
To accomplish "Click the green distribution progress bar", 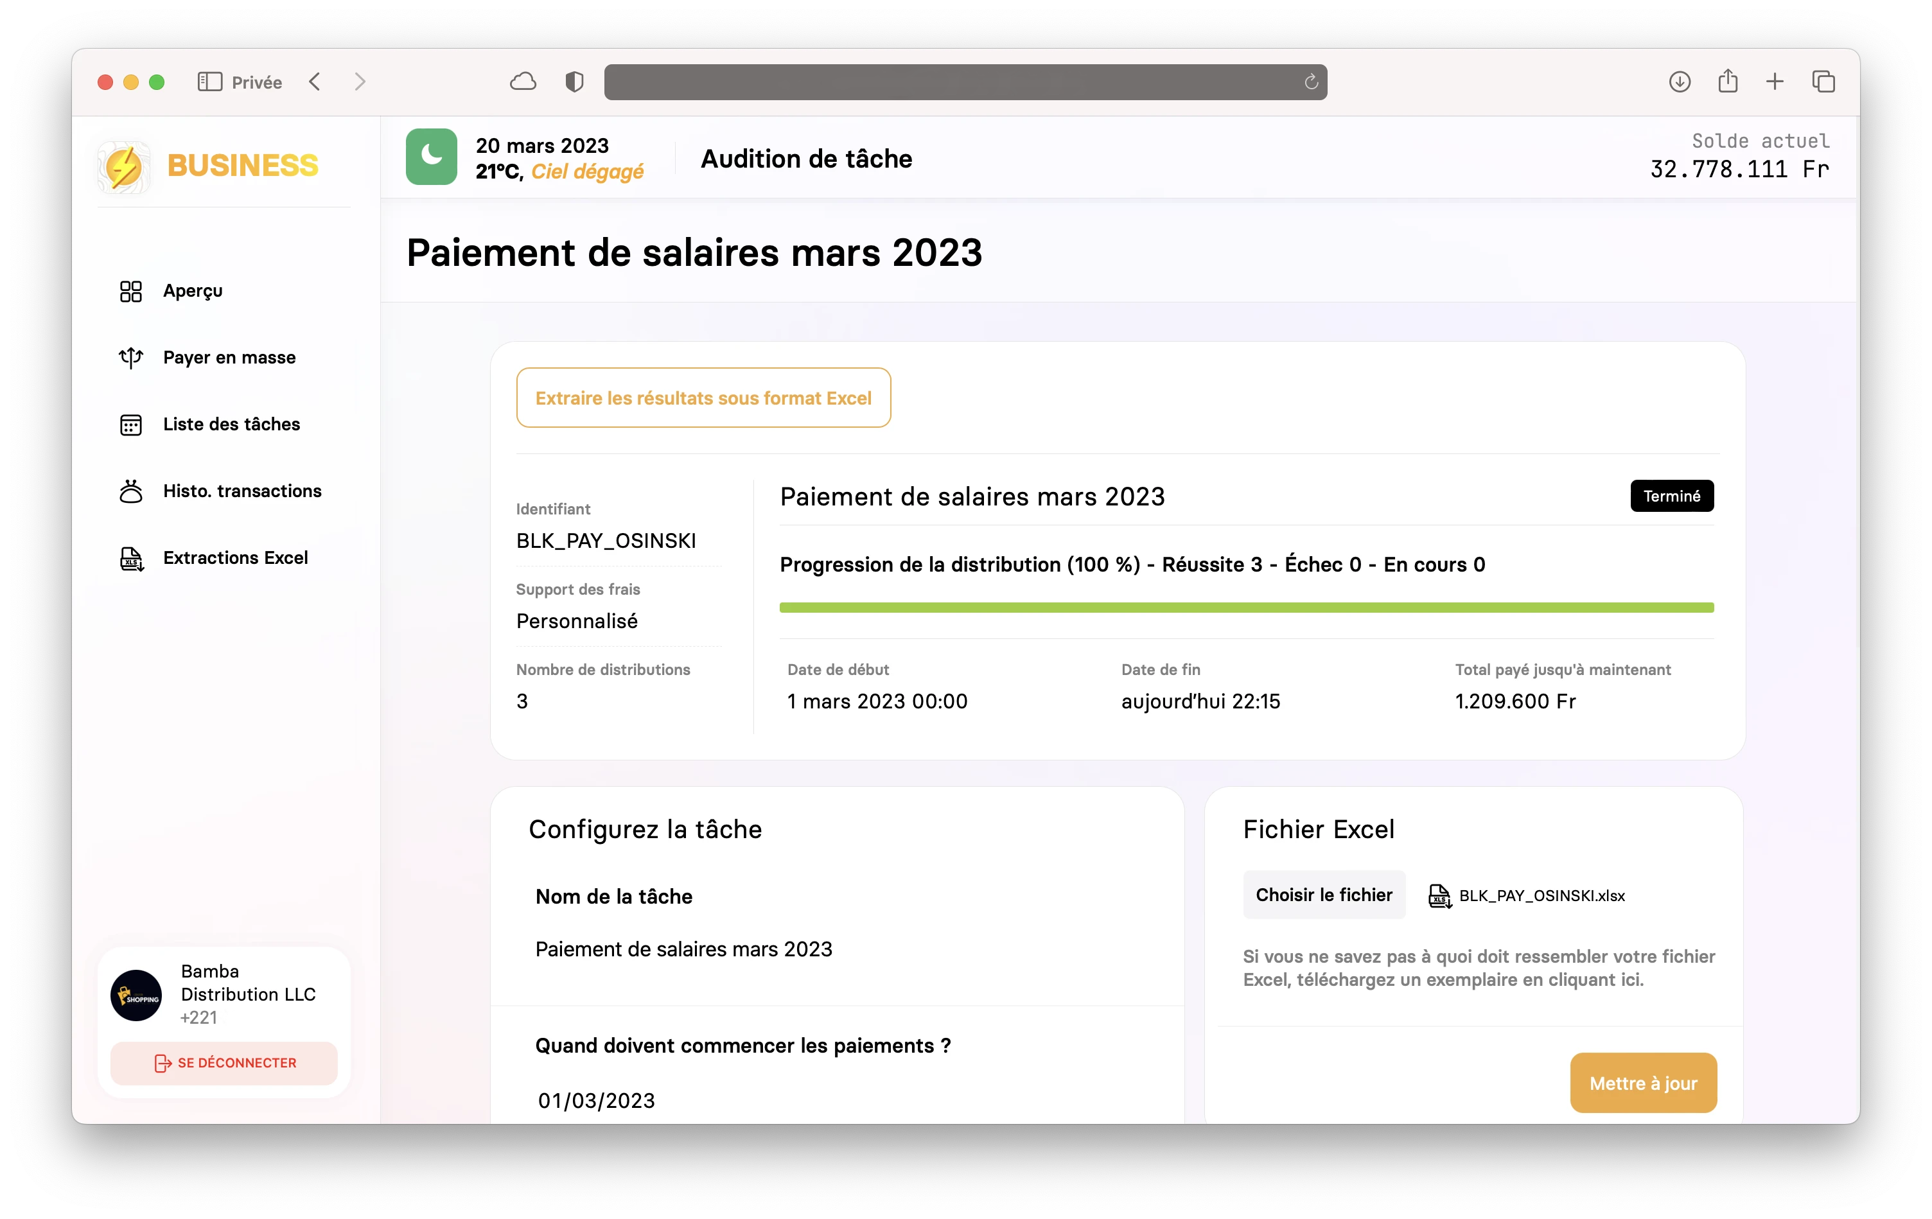I will tap(1246, 608).
